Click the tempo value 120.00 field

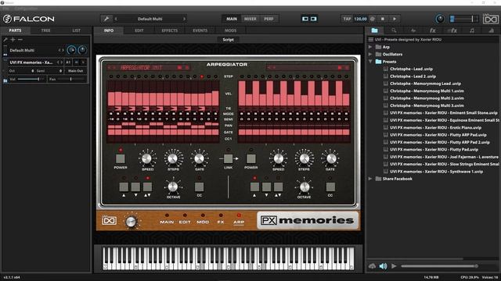[x=360, y=19]
